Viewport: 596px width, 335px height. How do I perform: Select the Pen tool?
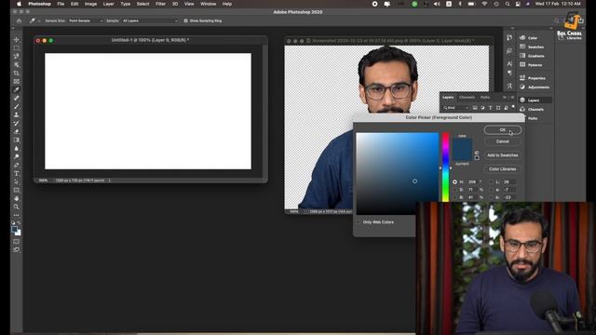click(17, 165)
